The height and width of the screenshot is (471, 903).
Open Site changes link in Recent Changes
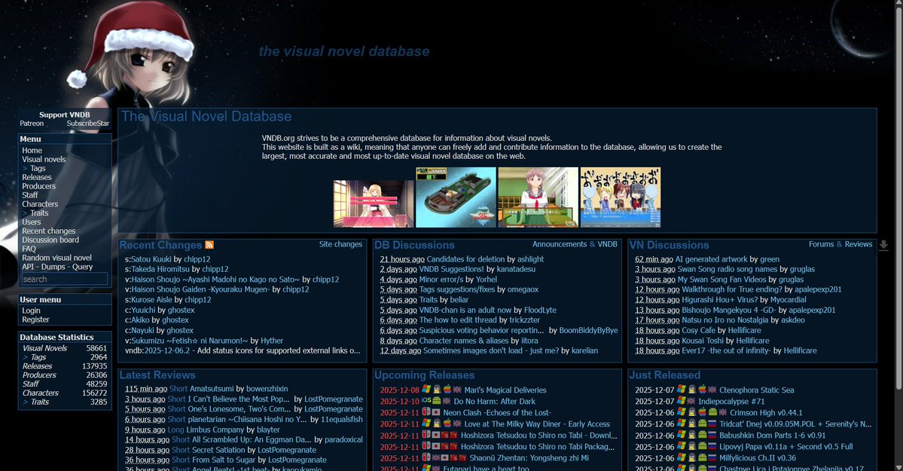[340, 244]
